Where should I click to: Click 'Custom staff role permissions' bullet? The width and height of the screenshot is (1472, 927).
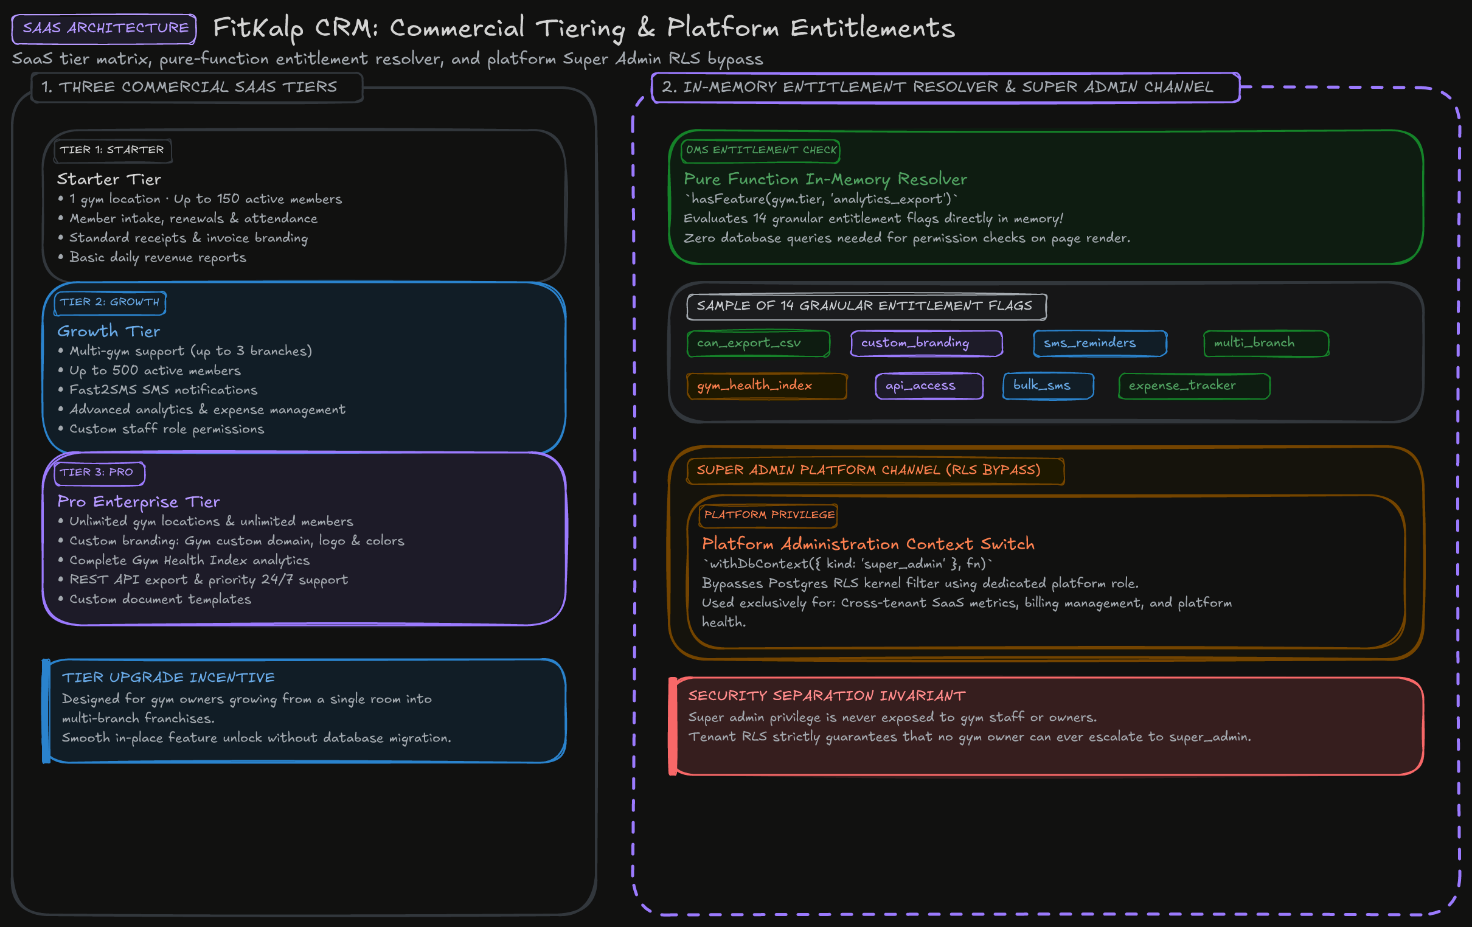click(x=161, y=429)
